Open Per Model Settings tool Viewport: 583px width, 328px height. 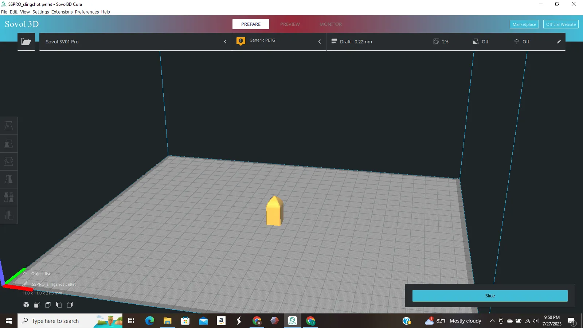[x=9, y=197]
